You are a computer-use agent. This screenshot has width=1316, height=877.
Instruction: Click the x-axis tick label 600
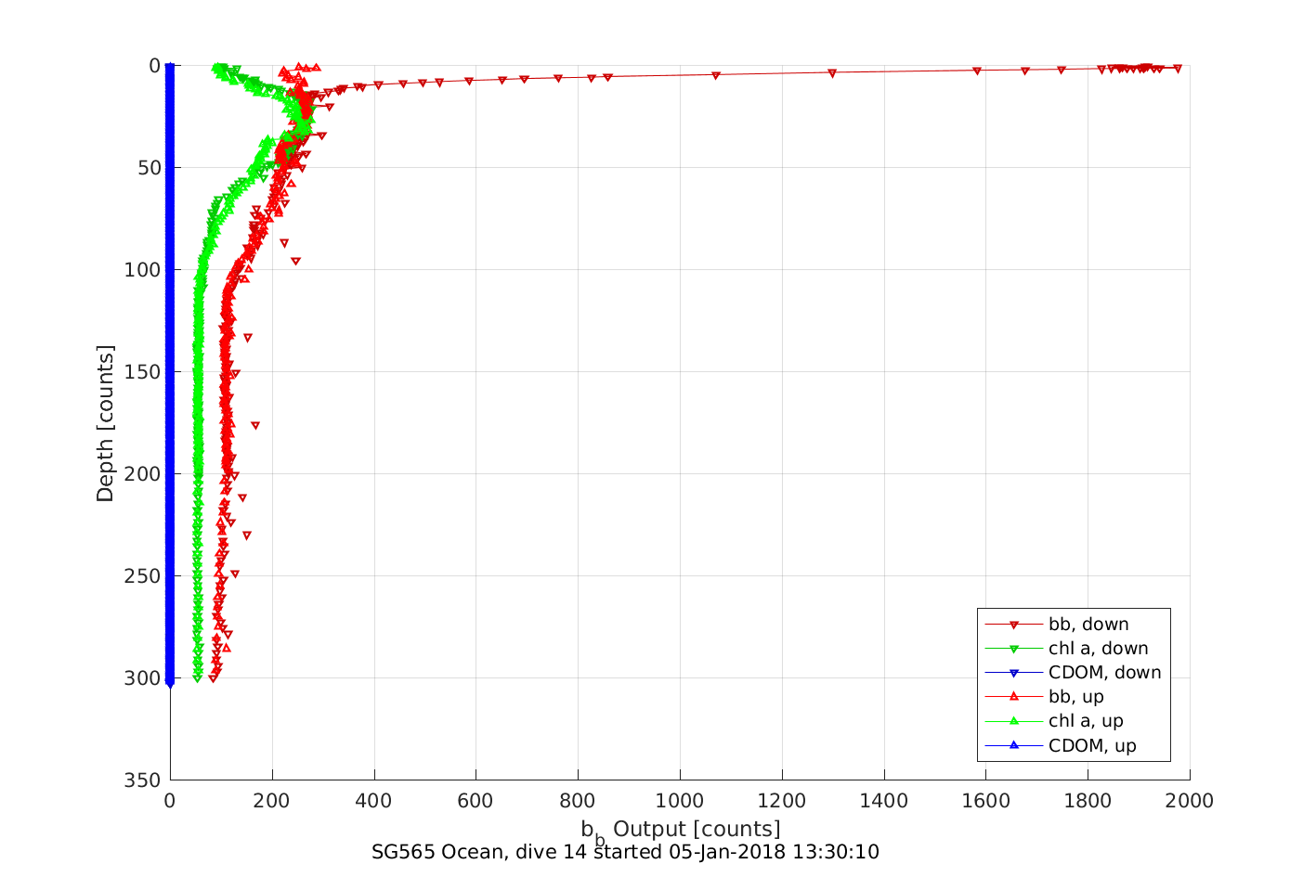(x=476, y=801)
